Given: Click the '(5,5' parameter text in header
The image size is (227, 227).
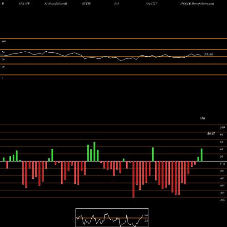Looking at the screenshot, I should click(117, 4).
